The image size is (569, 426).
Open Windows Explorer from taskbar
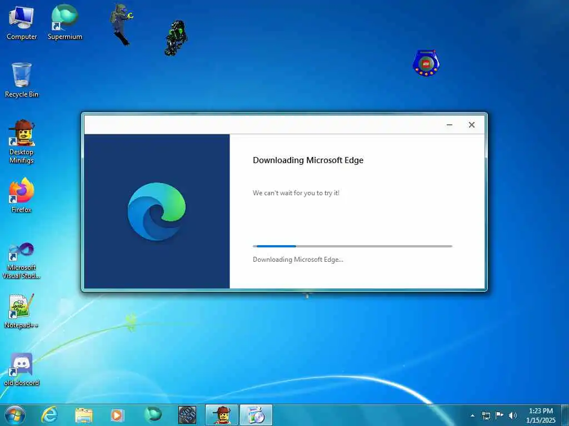pyautogui.click(x=84, y=415)
